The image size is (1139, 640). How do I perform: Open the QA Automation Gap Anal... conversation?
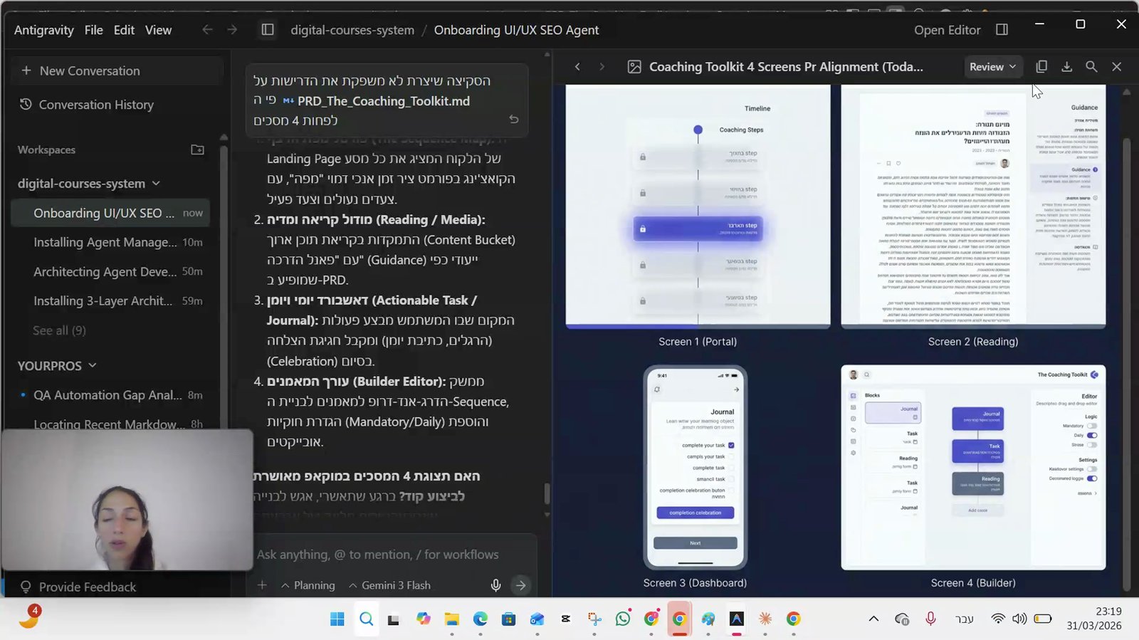[110, 395]
